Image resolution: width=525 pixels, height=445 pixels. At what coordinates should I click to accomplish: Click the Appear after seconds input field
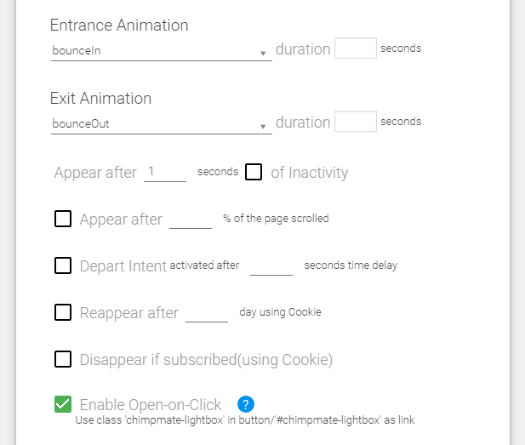[165, 173]
